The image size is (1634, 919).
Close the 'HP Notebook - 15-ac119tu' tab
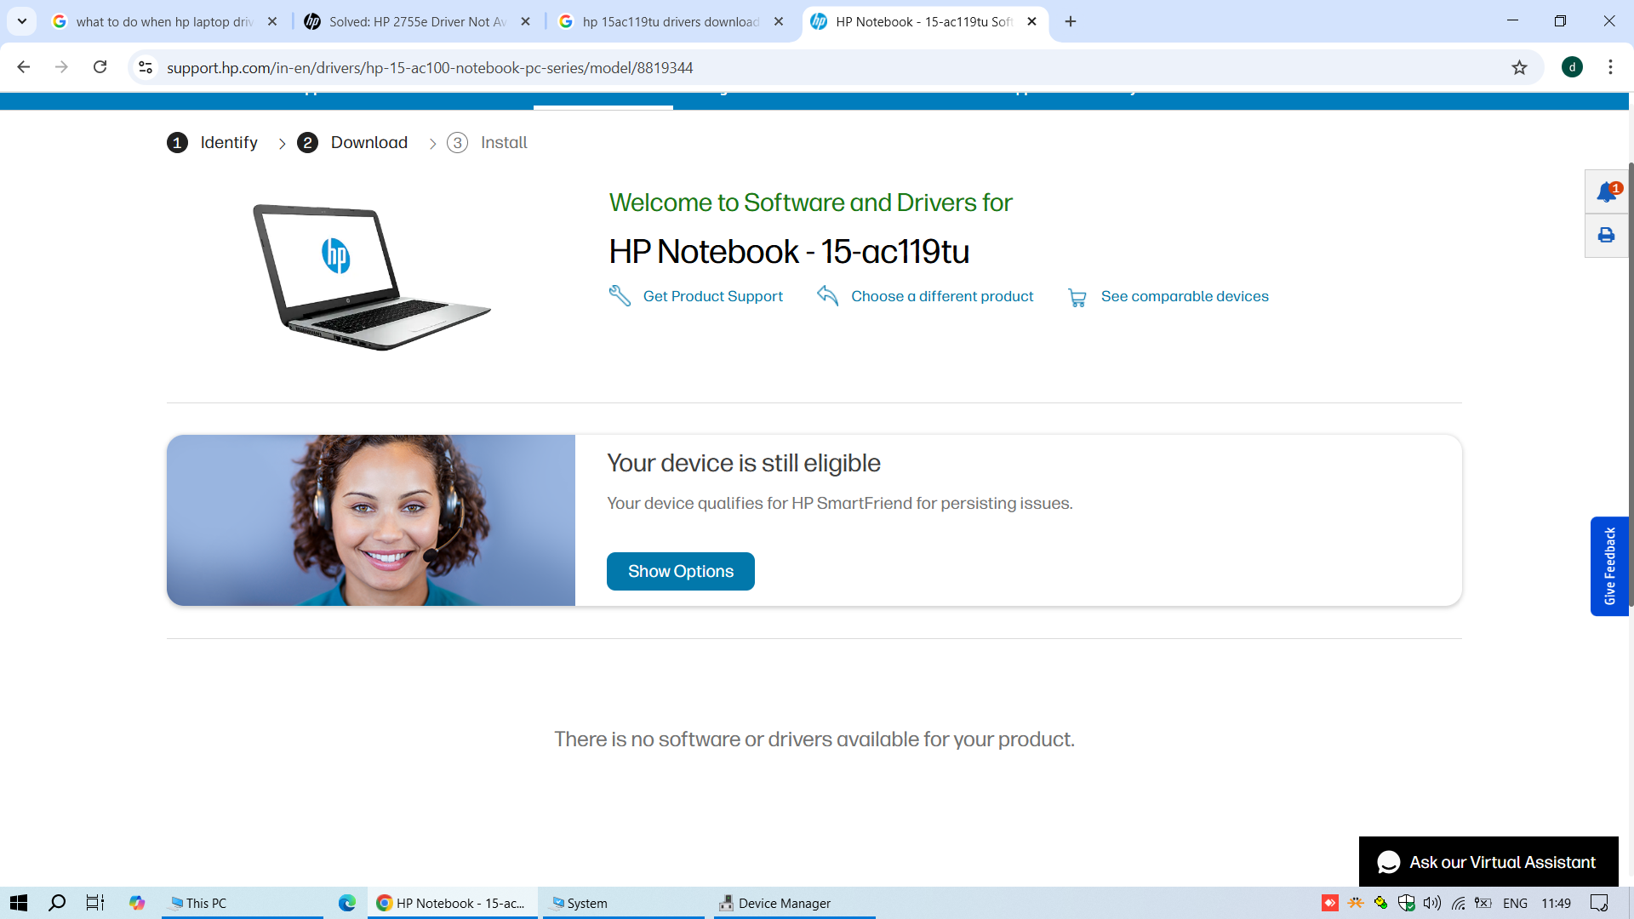[1031, 21]
